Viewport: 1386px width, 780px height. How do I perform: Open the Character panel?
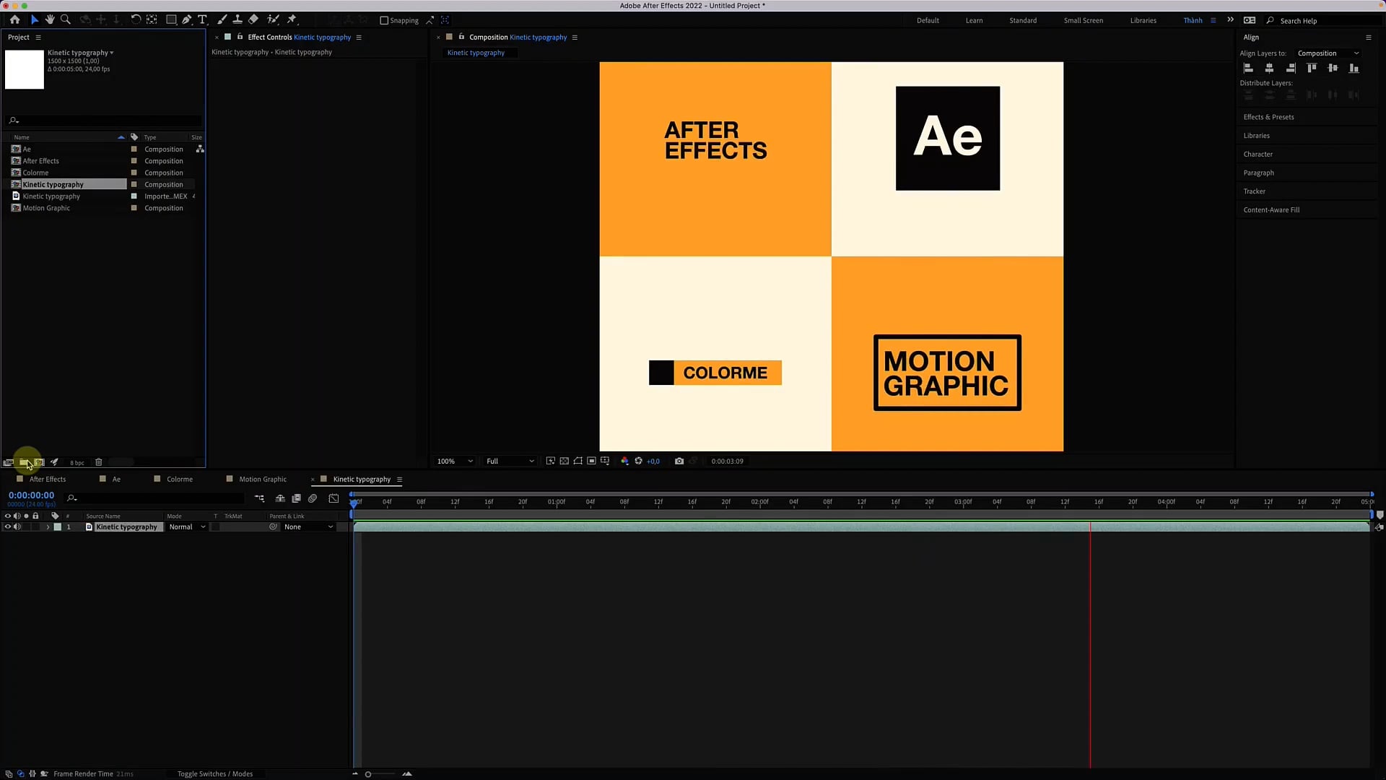(x=1258, y=155)
